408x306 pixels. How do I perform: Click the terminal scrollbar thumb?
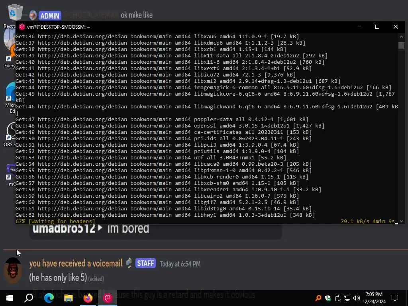(x=401, y=45)
